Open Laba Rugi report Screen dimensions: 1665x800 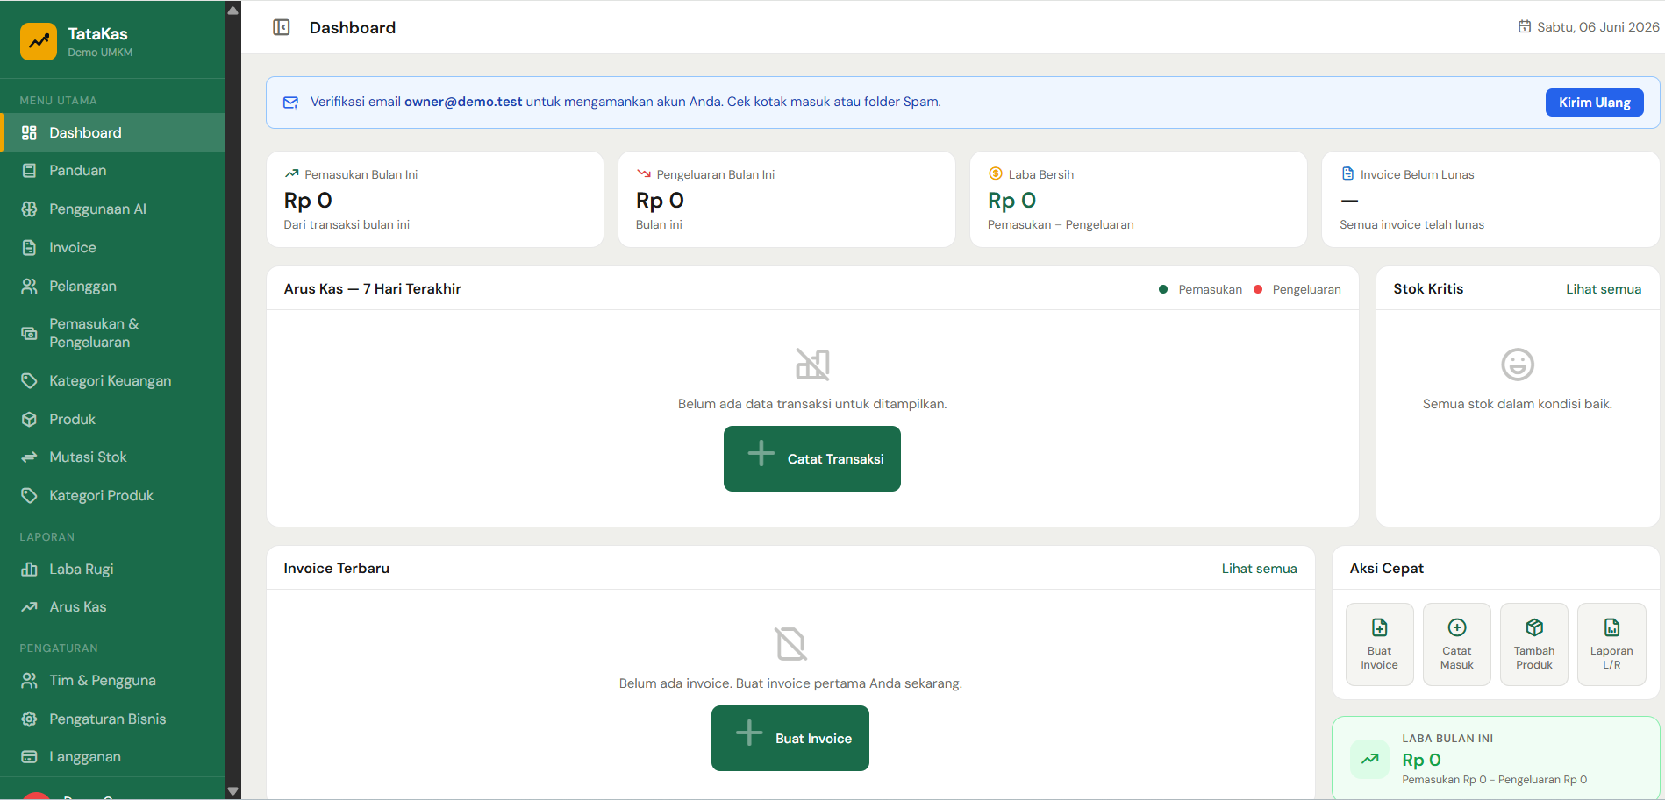click(112, 569)
